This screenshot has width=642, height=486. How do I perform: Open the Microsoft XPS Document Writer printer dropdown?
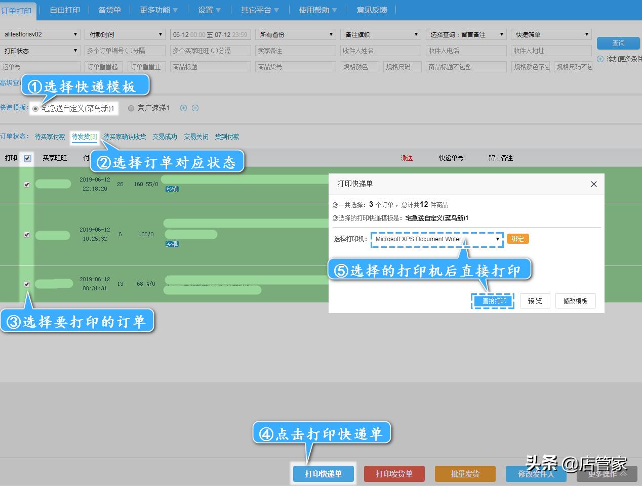498,239
